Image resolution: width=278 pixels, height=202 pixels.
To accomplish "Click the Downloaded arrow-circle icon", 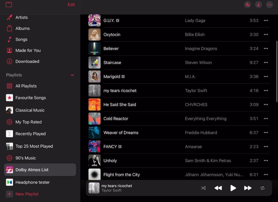I will [9, 61].
